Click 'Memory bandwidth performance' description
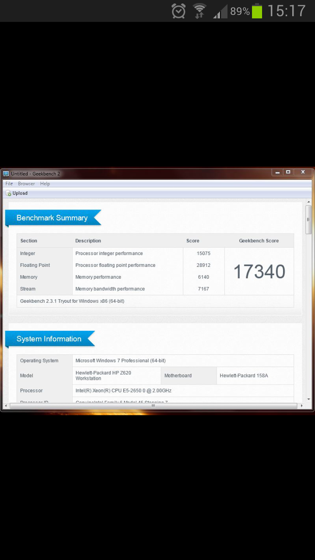Image resolution: width=315 pixels, height=560 pixels. 110,289
